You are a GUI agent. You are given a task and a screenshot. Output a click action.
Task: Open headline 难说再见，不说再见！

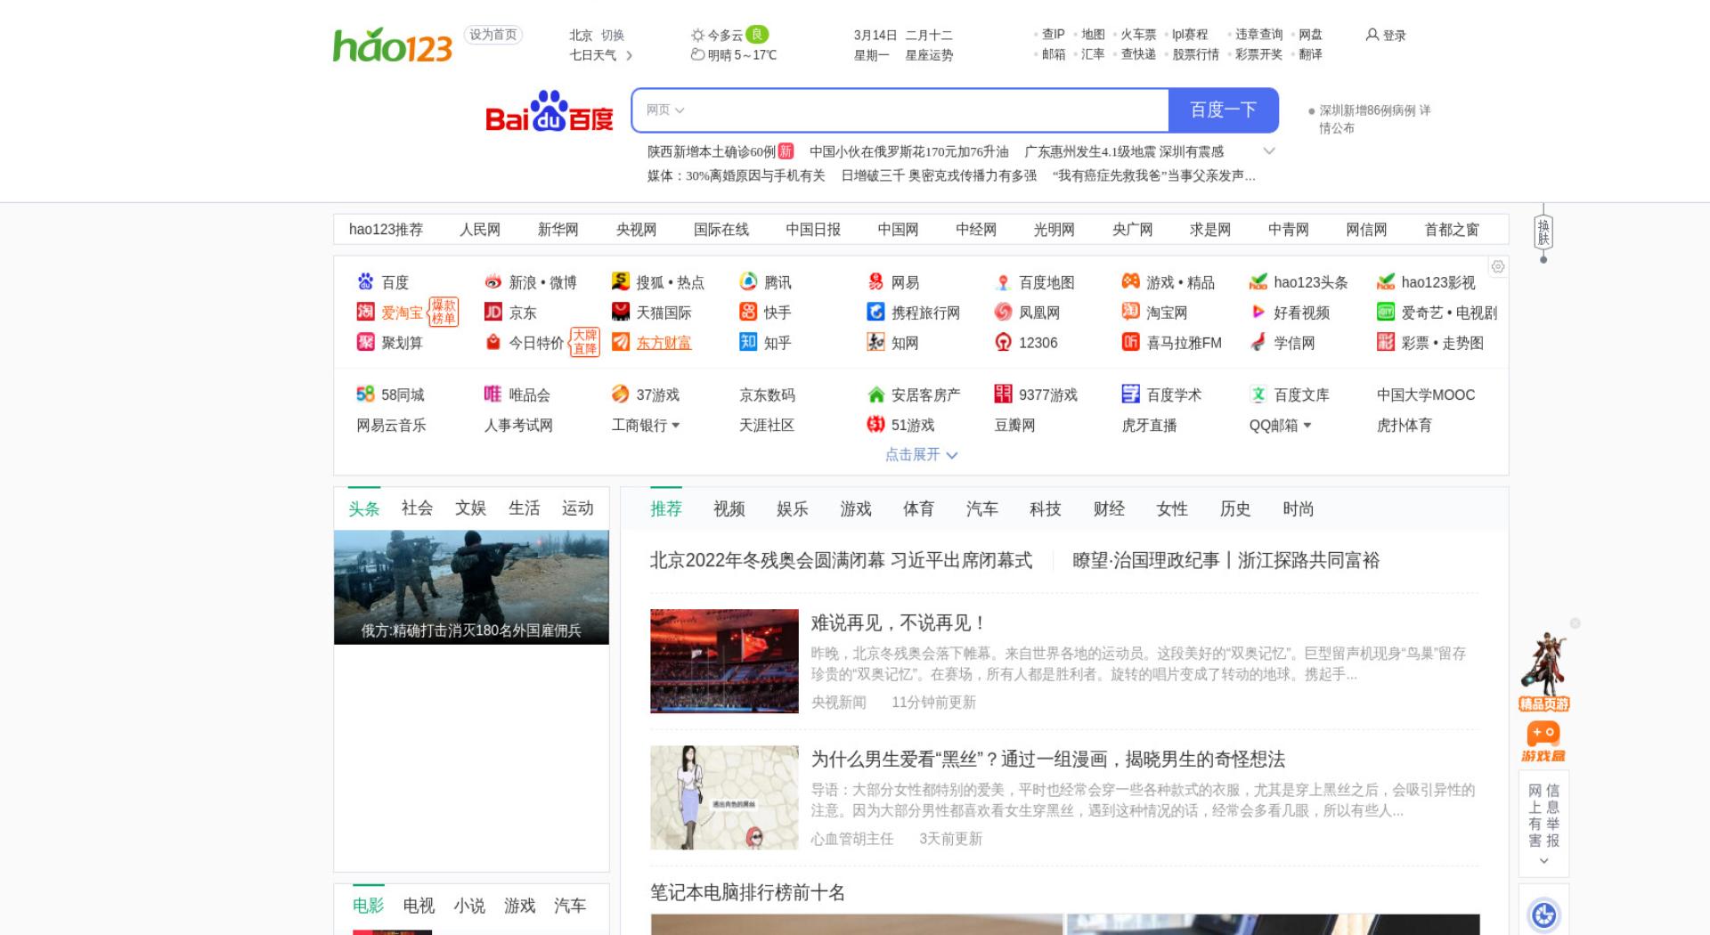click(x=897, y=622)
